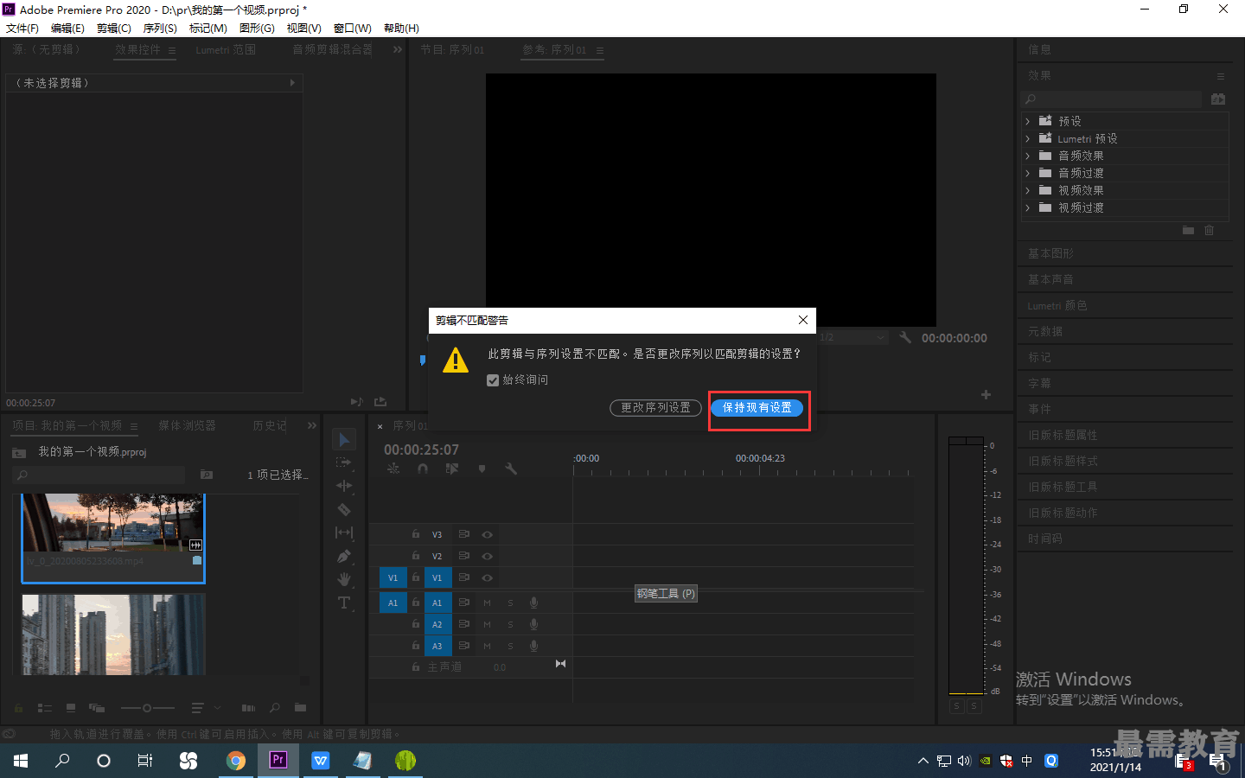Screen dimensions: 1245x778
Task: Open the project panel sort icons dropdown
Action: pos(205,708)
